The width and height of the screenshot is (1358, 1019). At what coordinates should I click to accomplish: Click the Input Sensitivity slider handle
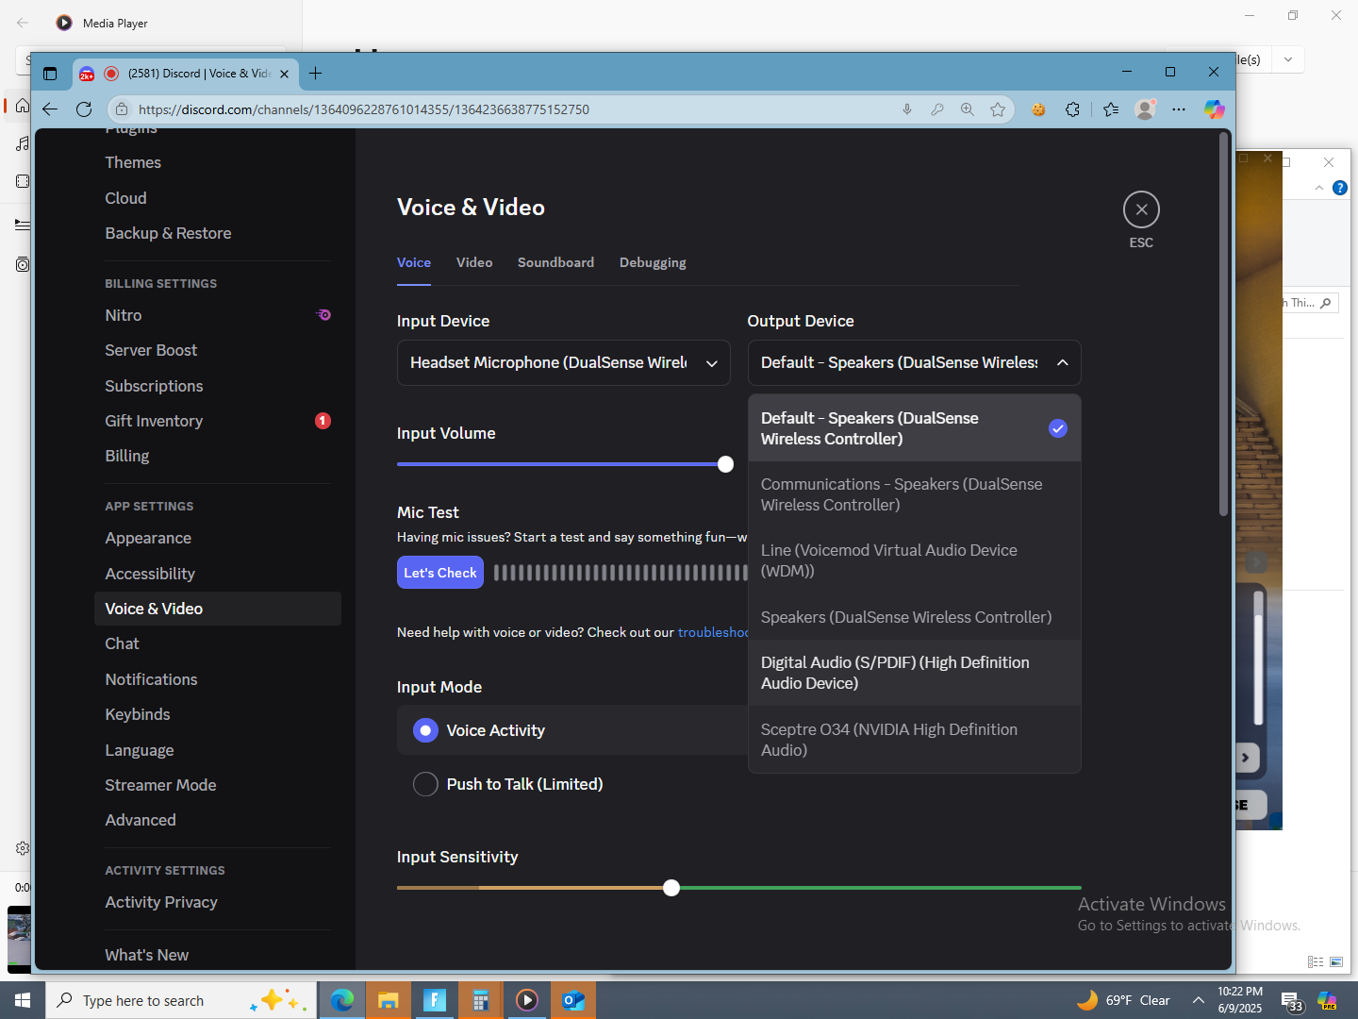coord(671,888)
